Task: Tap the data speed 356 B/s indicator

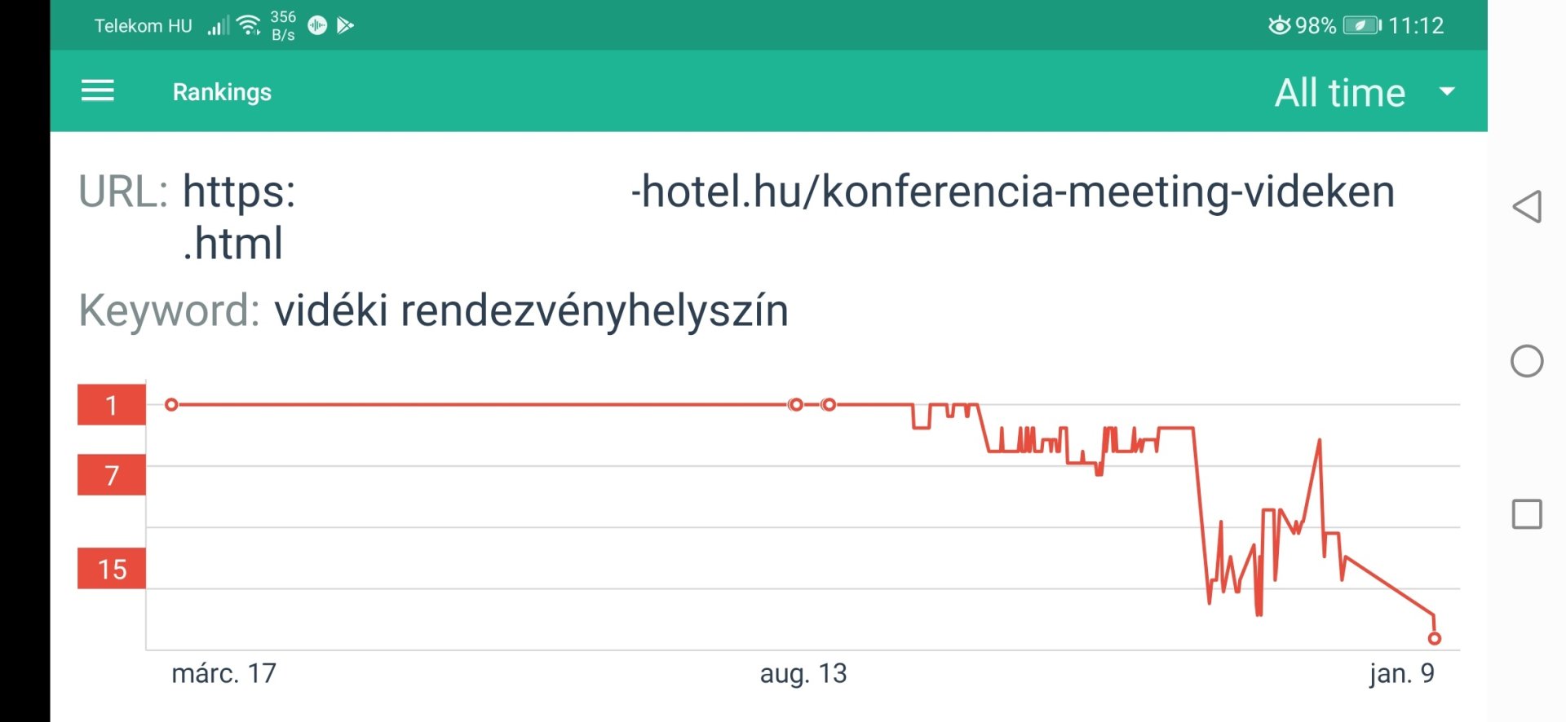Action: pos(282,24)
